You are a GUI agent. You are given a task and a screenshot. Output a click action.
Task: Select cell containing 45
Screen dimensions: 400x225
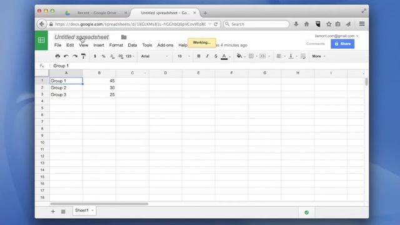[99, 81]
